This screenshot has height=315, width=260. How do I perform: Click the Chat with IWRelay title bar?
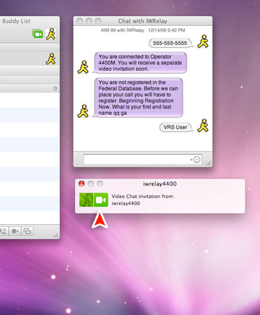point(143,21)
